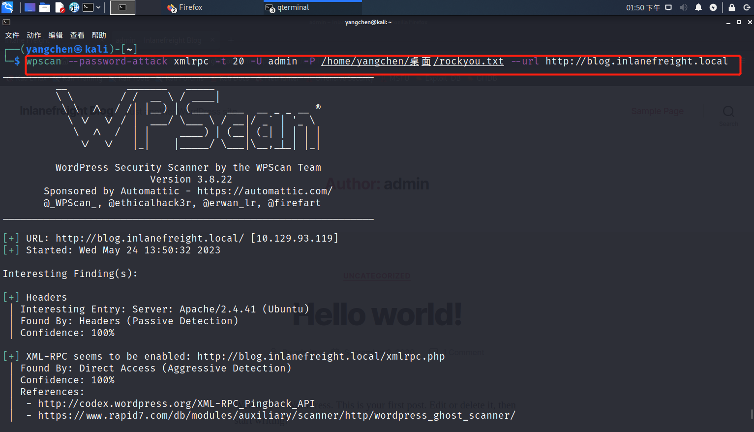The height and width of the screenshot is (432, 754).
Task: Click the show desktop panel icon
Action: pyautogui.click(x=30, y=7)
